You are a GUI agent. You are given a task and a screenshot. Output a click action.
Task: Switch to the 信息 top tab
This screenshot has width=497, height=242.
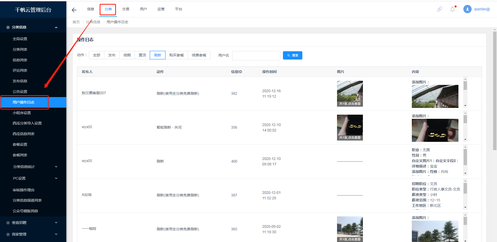(91, 9)
